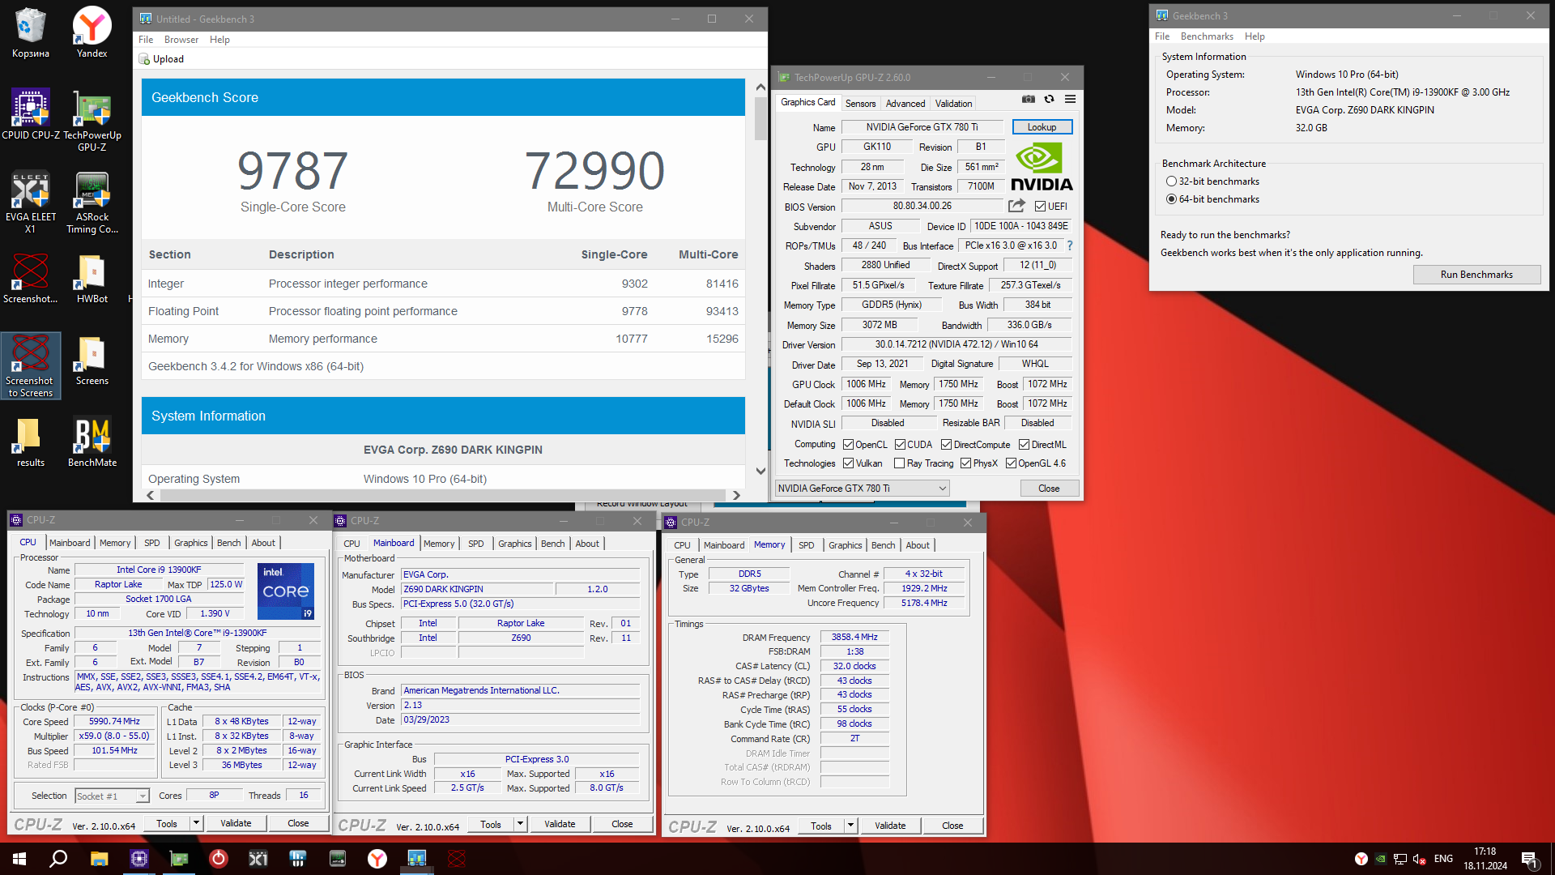Open Windows Start menu

pos(19,859)
